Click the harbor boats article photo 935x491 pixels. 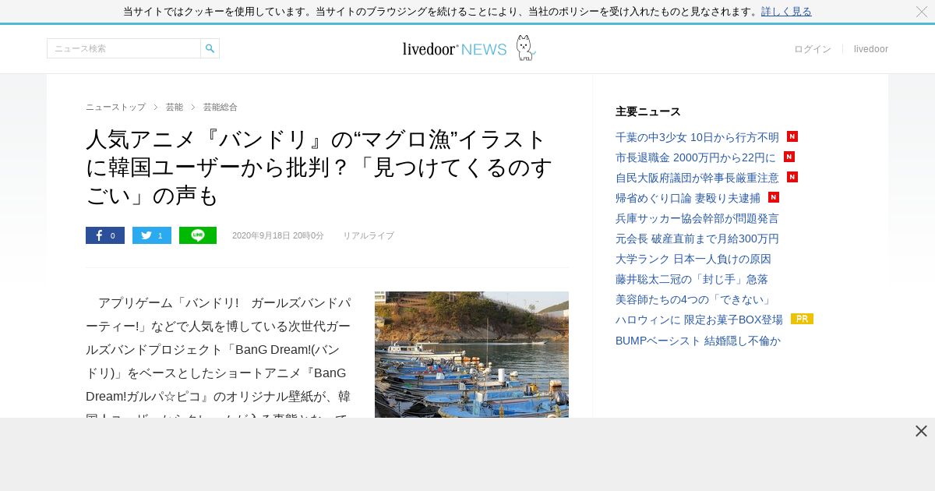(x=471, y=355)
